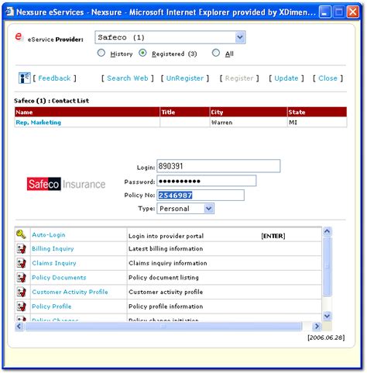Click the icon beside Policy Documents

point(22,278)
